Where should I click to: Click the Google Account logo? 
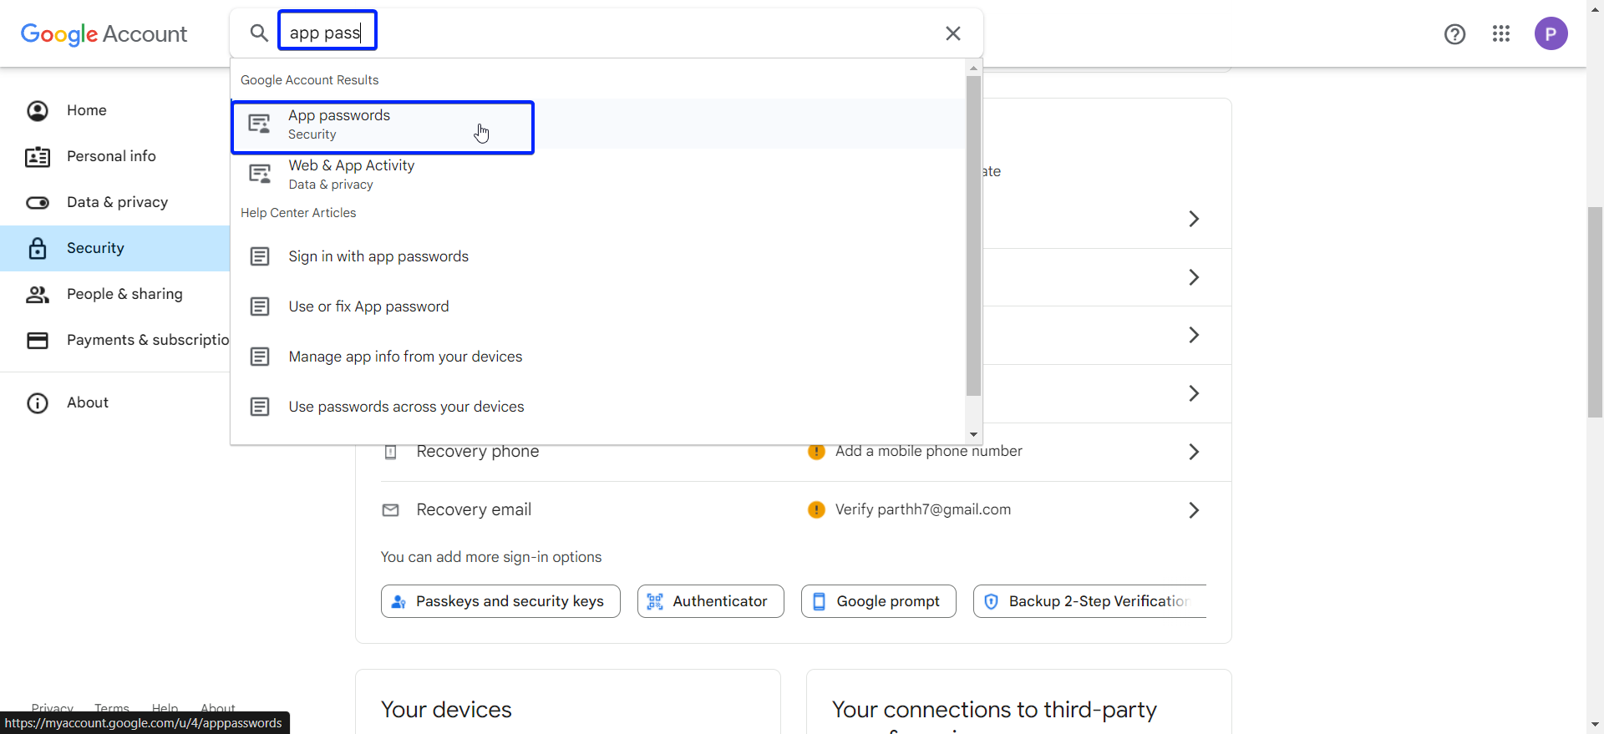[104, 33]
